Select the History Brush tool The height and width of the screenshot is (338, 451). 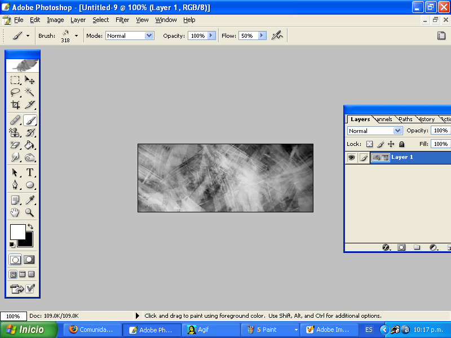(30, 132)
